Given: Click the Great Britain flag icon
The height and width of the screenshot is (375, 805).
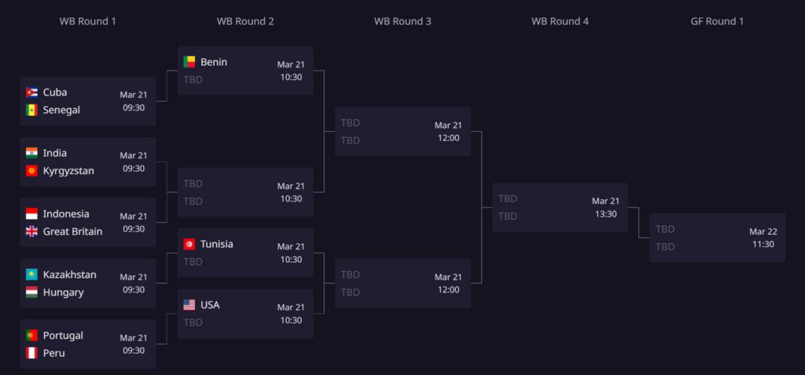Looking at the screenshot, I should [31, 231].
